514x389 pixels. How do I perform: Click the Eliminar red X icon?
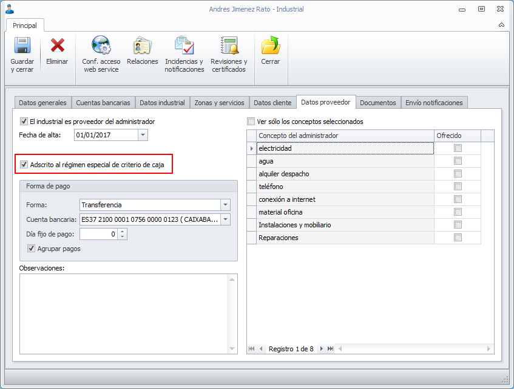(x=57, y=47)
